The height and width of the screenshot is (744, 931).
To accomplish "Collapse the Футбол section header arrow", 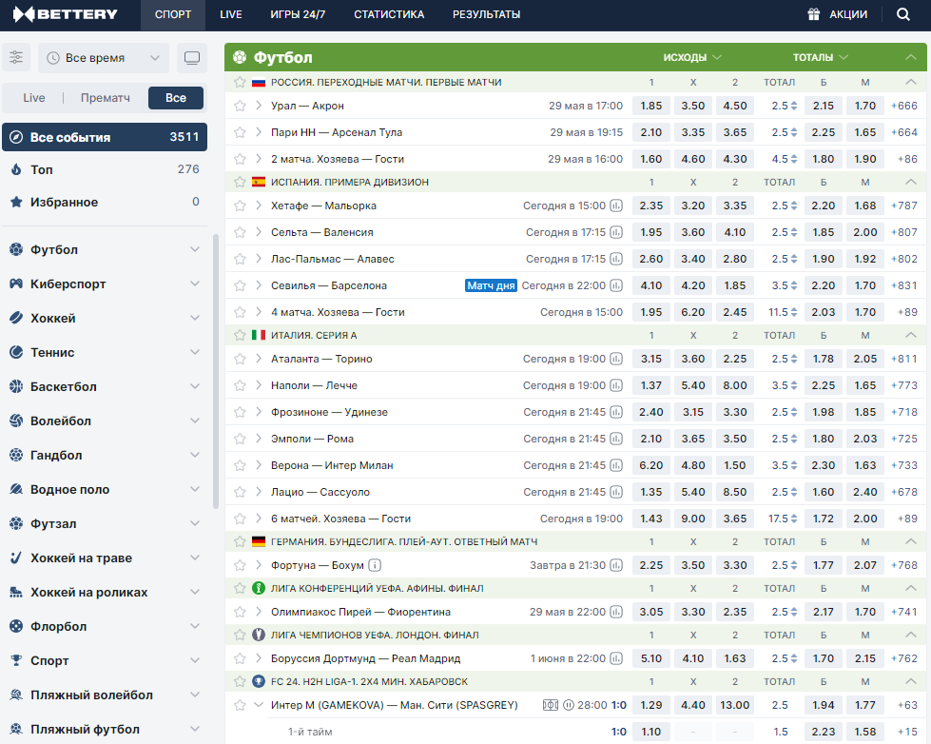I will click(x=911, y=58).
